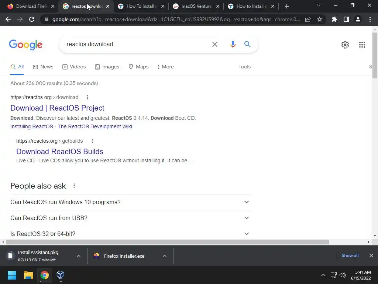Open the side panel icon
Screen dimensions: 378x284
(x=346, y=19)
